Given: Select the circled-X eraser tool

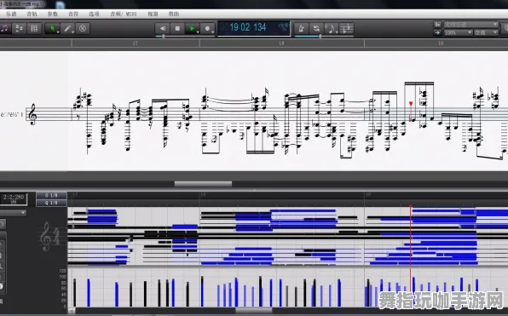Looking at the screenshot, I should [83, 28].
